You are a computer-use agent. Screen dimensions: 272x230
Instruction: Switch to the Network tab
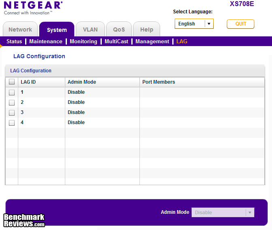(x=20, y=30)
